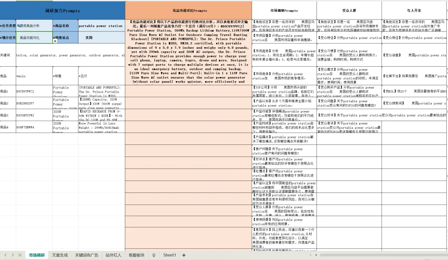Select the 美国 sales site cell
Screen dimensions: 448x260
(102, 38)
